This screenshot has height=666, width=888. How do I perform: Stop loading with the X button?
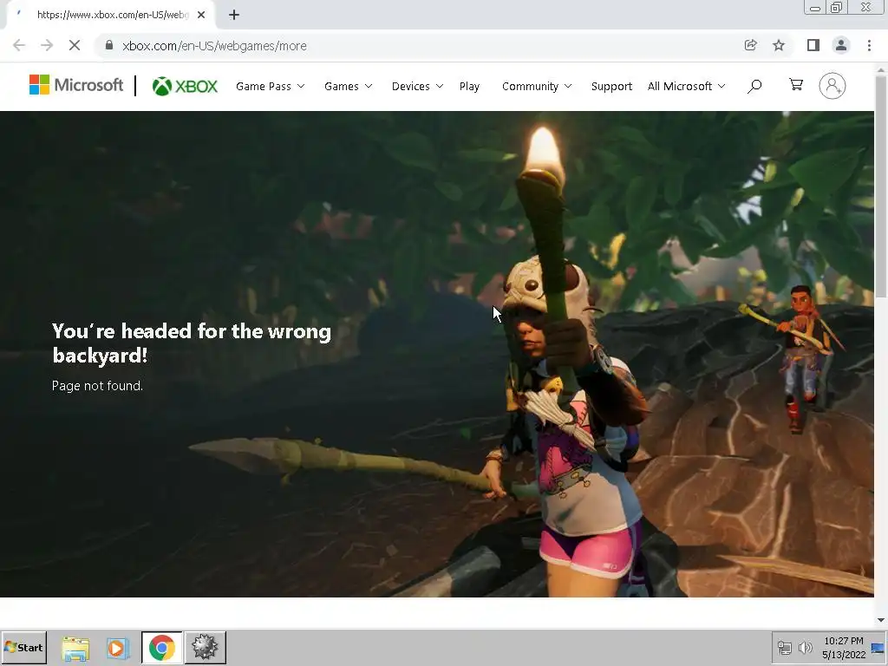coord(75,45)
